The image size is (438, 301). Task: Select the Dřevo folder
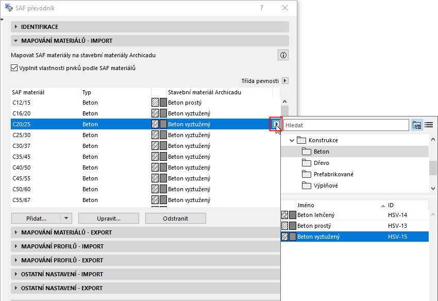[x=355, y=163]
